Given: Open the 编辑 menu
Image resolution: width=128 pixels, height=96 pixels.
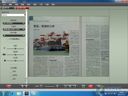Looking at the screenshot, I should tap(10, 5).
